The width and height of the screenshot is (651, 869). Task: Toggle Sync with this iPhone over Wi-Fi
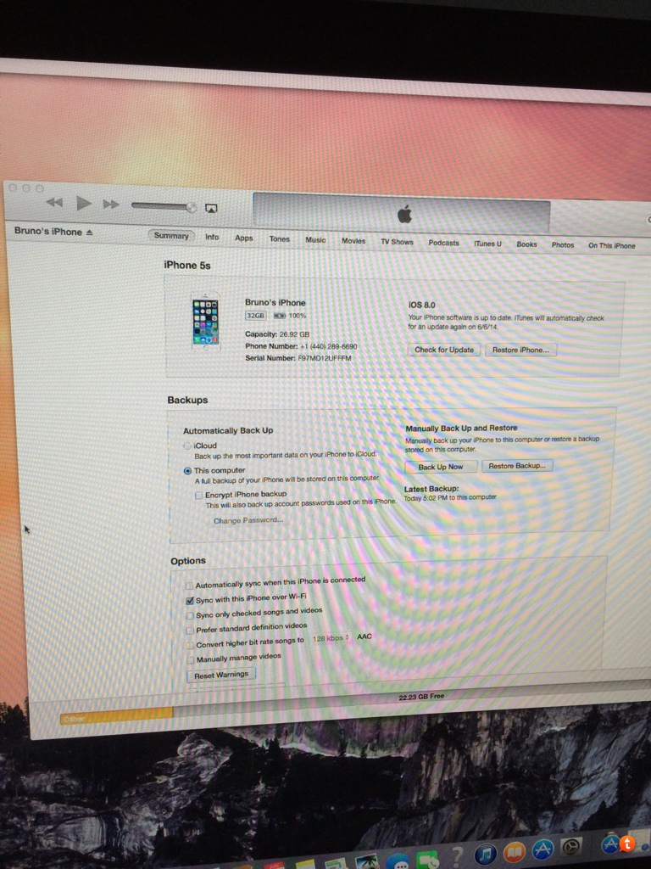(190, 601)
